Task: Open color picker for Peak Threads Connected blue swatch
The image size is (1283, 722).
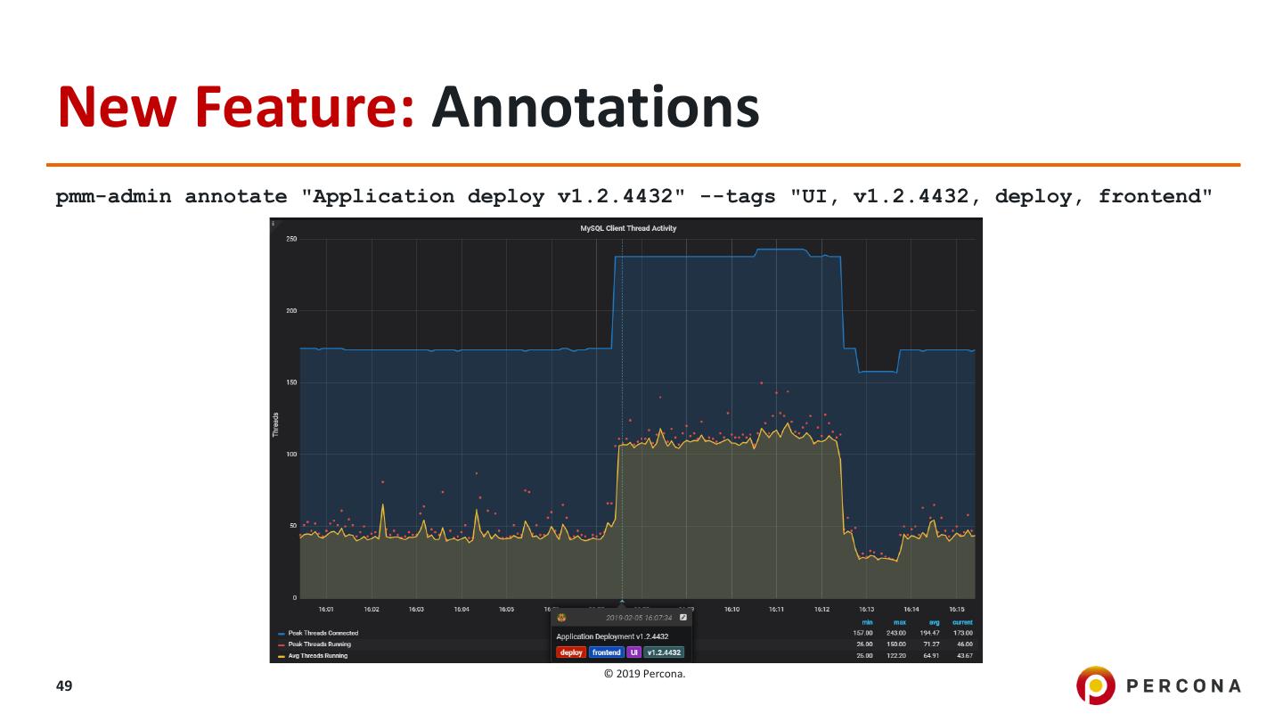Action: (281, 633)
